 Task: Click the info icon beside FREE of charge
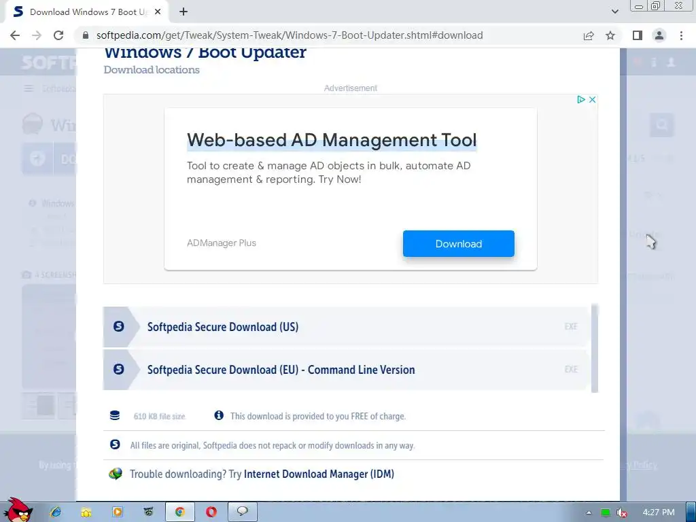(x=219, y=415)
